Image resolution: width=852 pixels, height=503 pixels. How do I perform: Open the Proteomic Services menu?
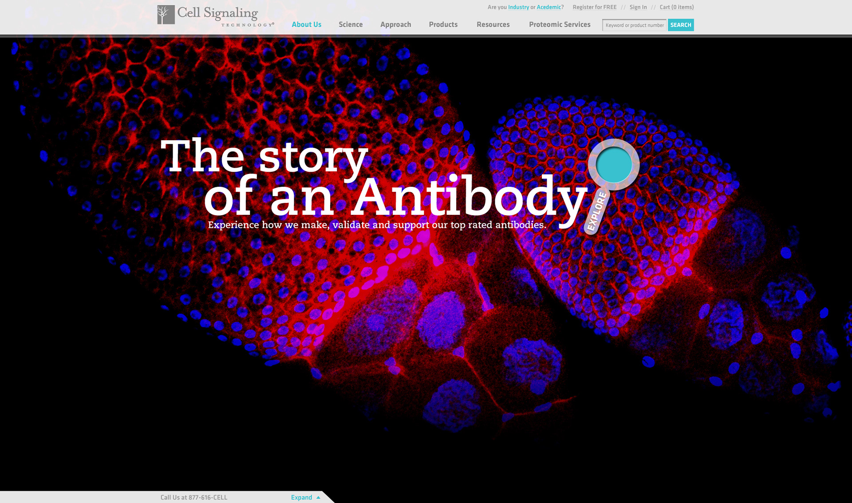coord(560,25)
